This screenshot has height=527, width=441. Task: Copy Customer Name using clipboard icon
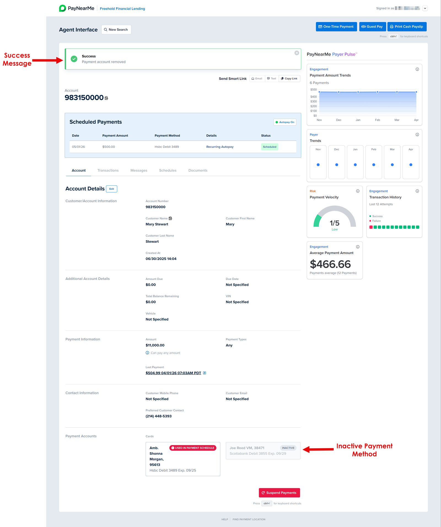click(170, 218)
